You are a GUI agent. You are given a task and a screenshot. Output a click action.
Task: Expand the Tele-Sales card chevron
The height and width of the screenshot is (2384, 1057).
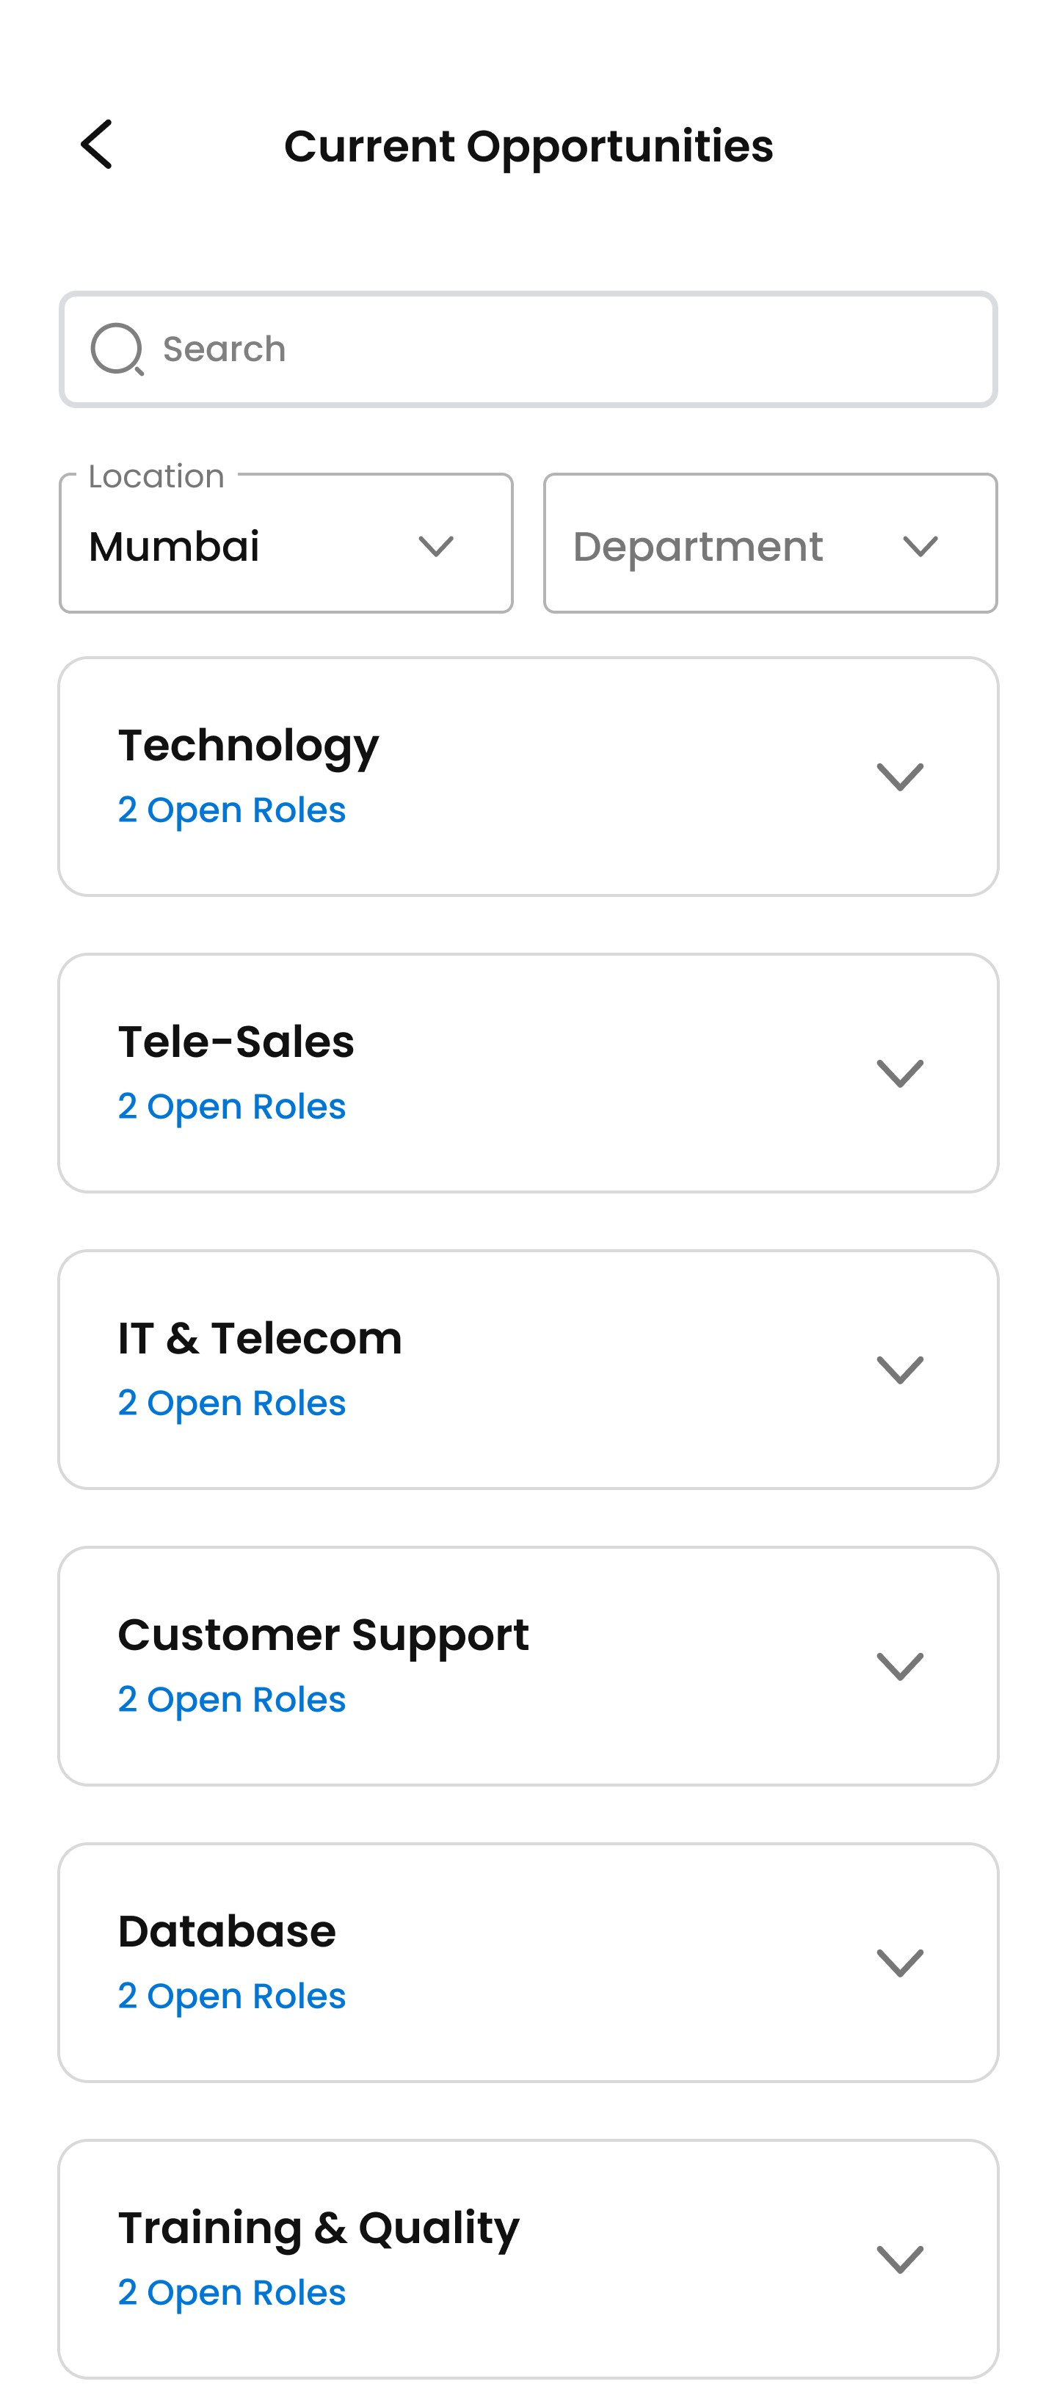(900, 1072)
